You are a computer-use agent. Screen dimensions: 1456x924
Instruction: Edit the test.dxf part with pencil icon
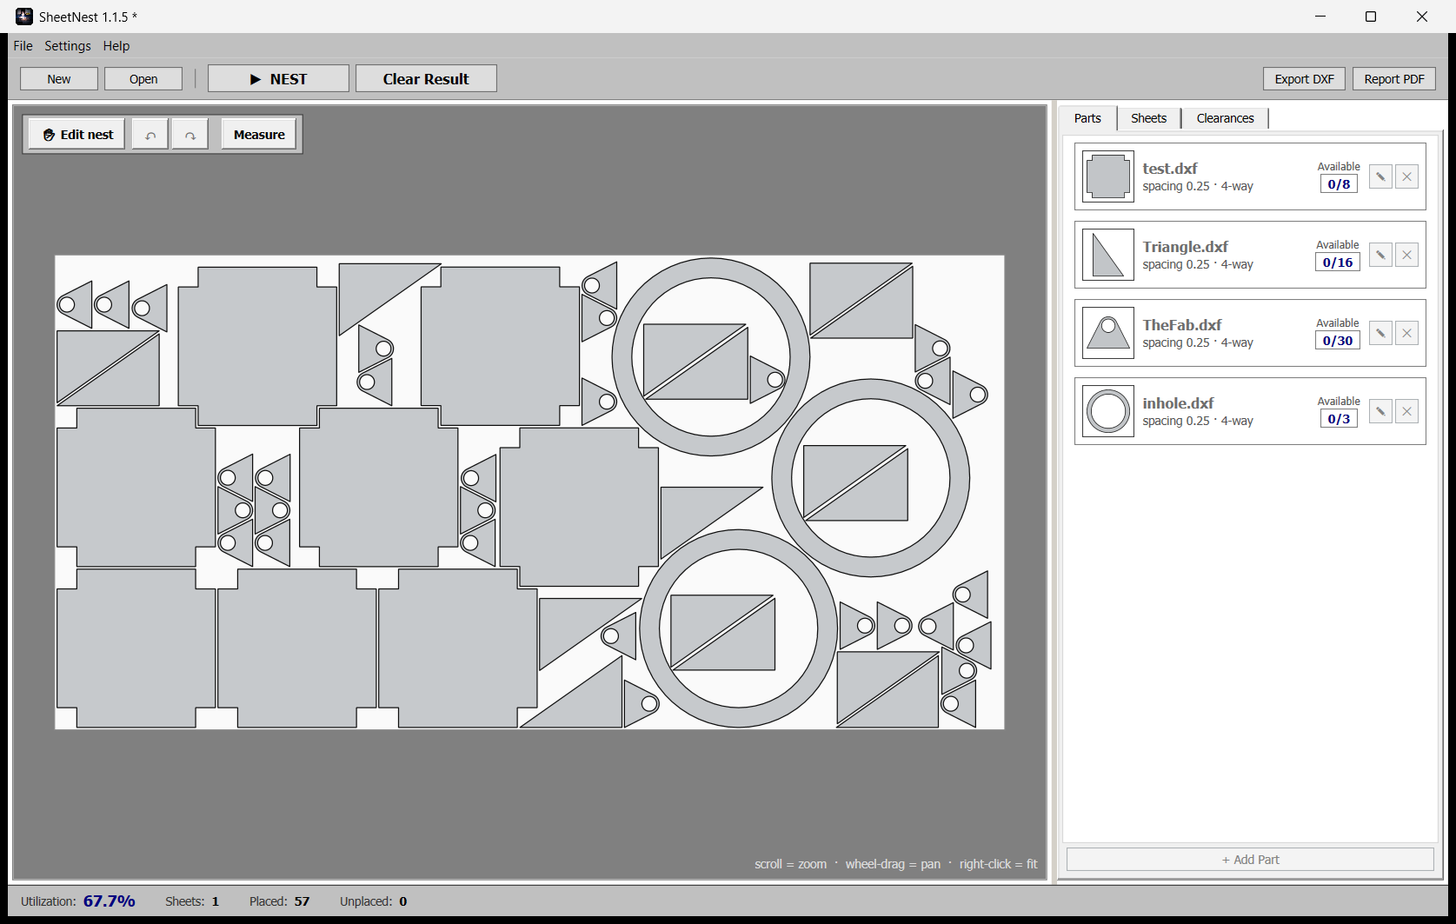coord(1380,176)
